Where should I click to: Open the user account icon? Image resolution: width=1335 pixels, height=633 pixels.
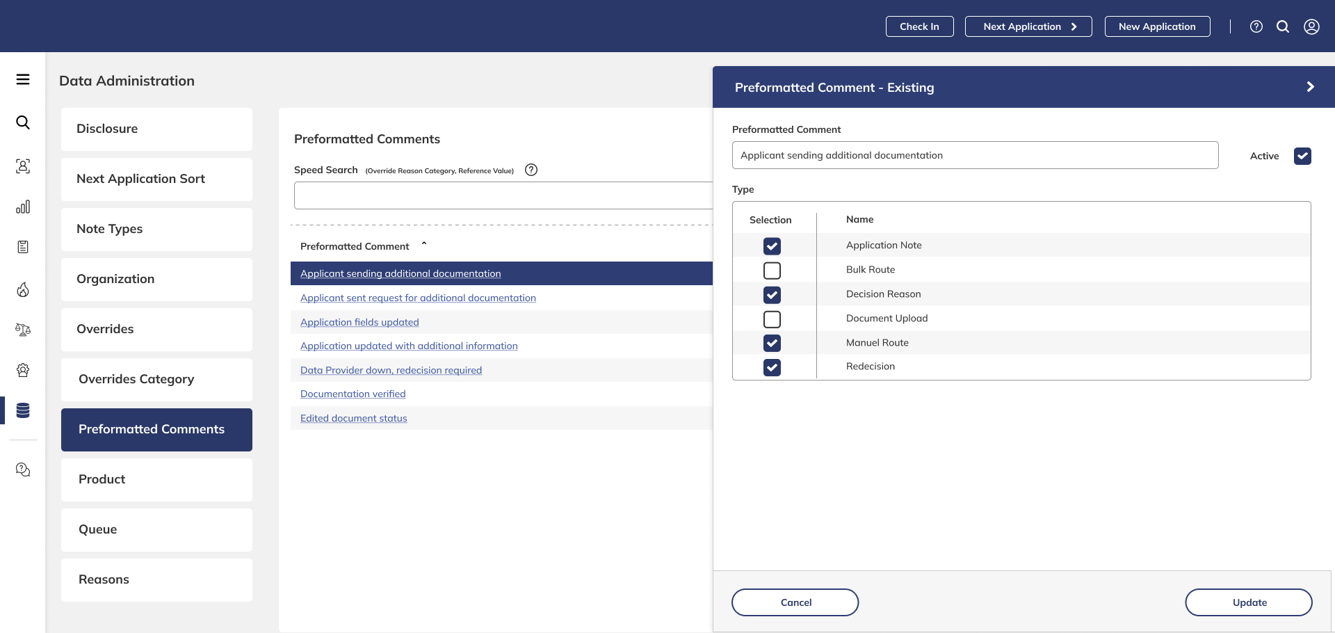click(1311, 26)
